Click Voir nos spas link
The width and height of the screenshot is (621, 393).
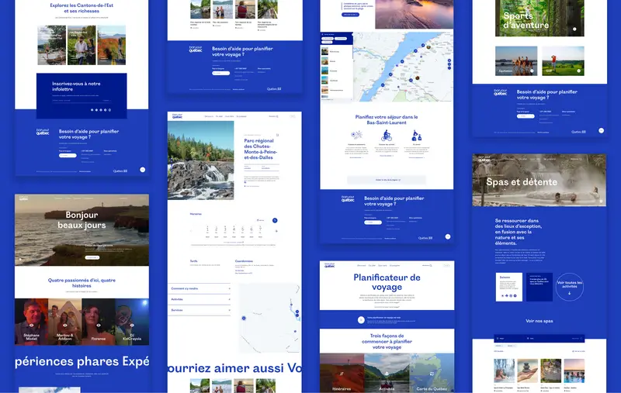click(539, 321)
